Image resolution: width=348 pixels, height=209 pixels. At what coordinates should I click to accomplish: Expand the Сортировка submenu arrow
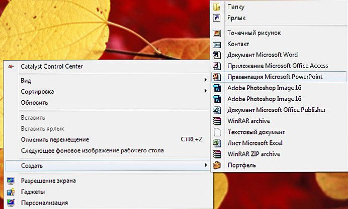[206, 91]
